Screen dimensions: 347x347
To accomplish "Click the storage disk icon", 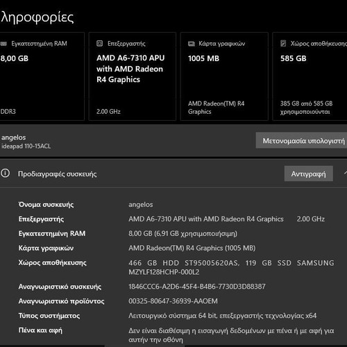I will click(283, 43).
